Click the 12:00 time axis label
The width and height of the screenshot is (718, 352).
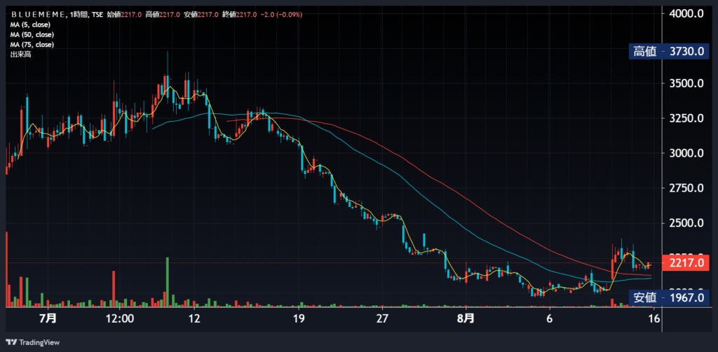(x=118, y=318)
